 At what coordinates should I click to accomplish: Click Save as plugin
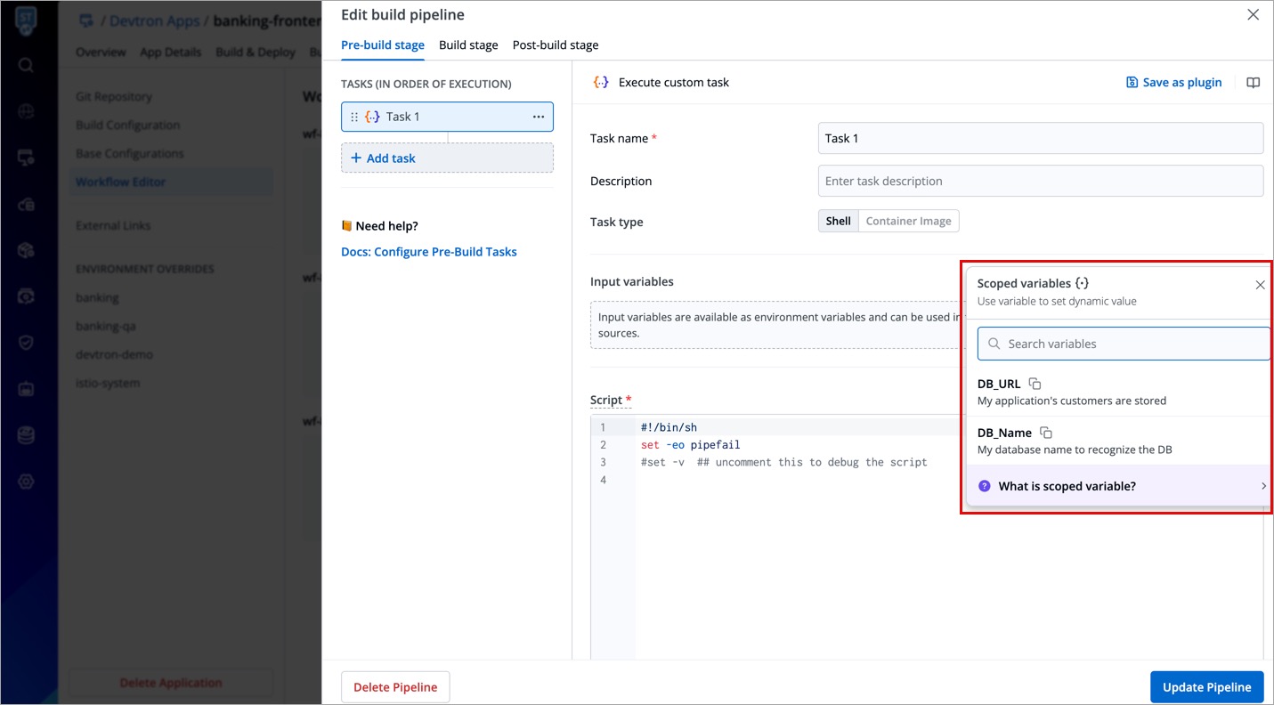click(1173, 83)
